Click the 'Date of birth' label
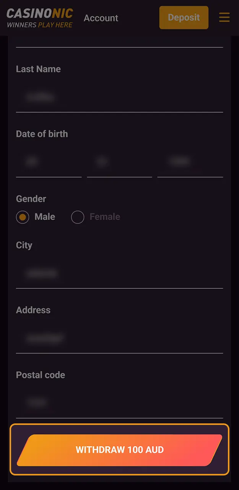 (42, 134)
